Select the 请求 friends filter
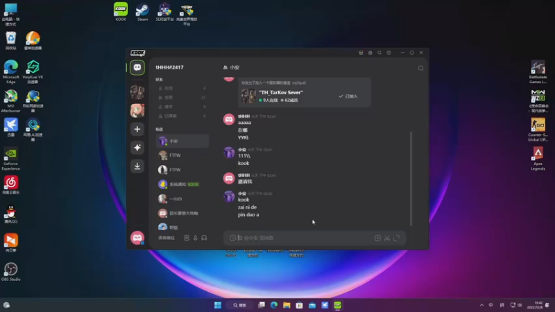Image resolution: width=555 pixels, height=312 pixels. click(x=182, y=107)
